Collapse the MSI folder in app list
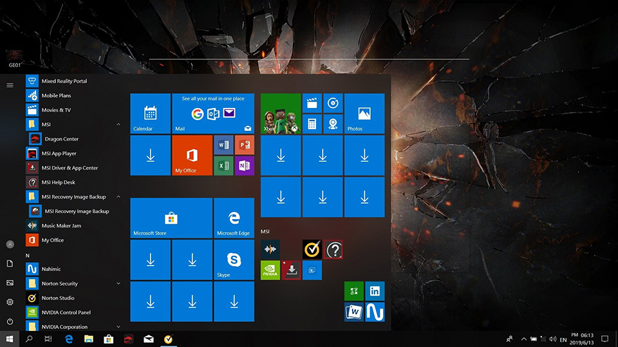 pyautogui.click(x=118, y=125)
